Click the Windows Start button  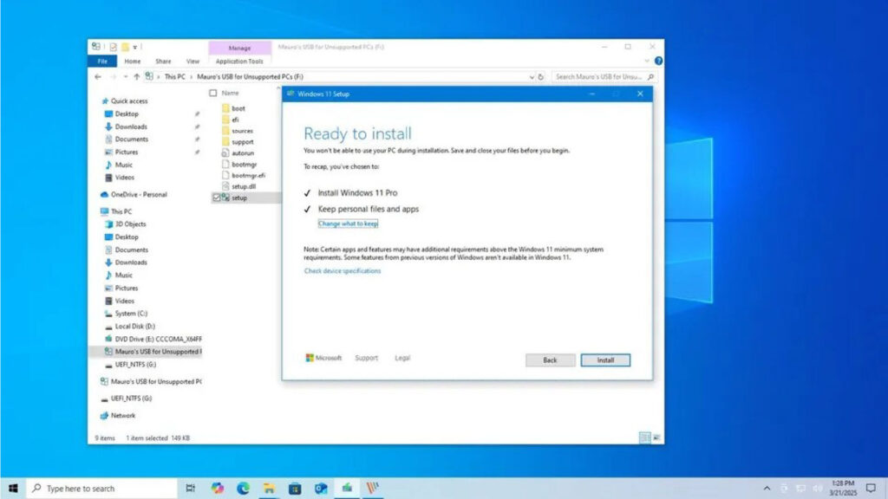(x=13, y=489)
